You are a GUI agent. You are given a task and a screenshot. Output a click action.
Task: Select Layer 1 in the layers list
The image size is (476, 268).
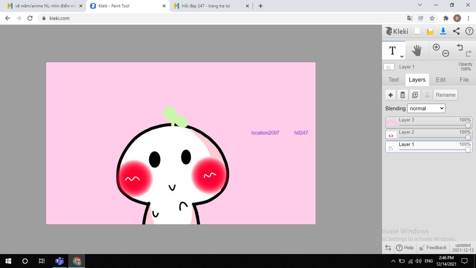pos(429,147)
